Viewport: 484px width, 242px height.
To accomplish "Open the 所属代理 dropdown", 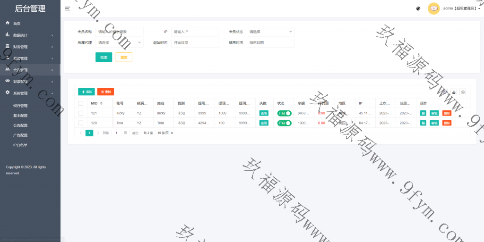I will 119,42.
